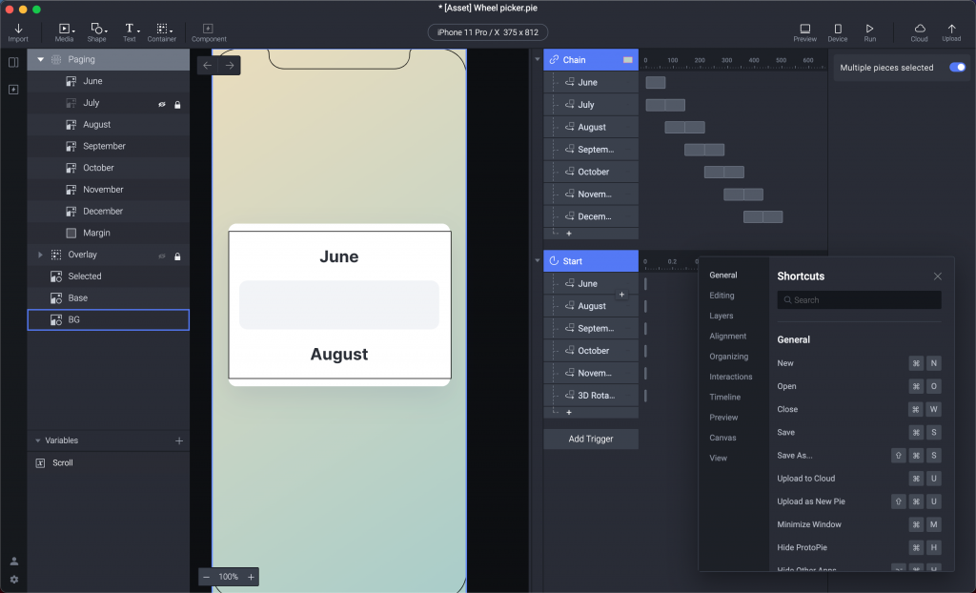Collapse the Paging layer group
Image resolution: width=976 pixels, height=593 pixels.
40,59
